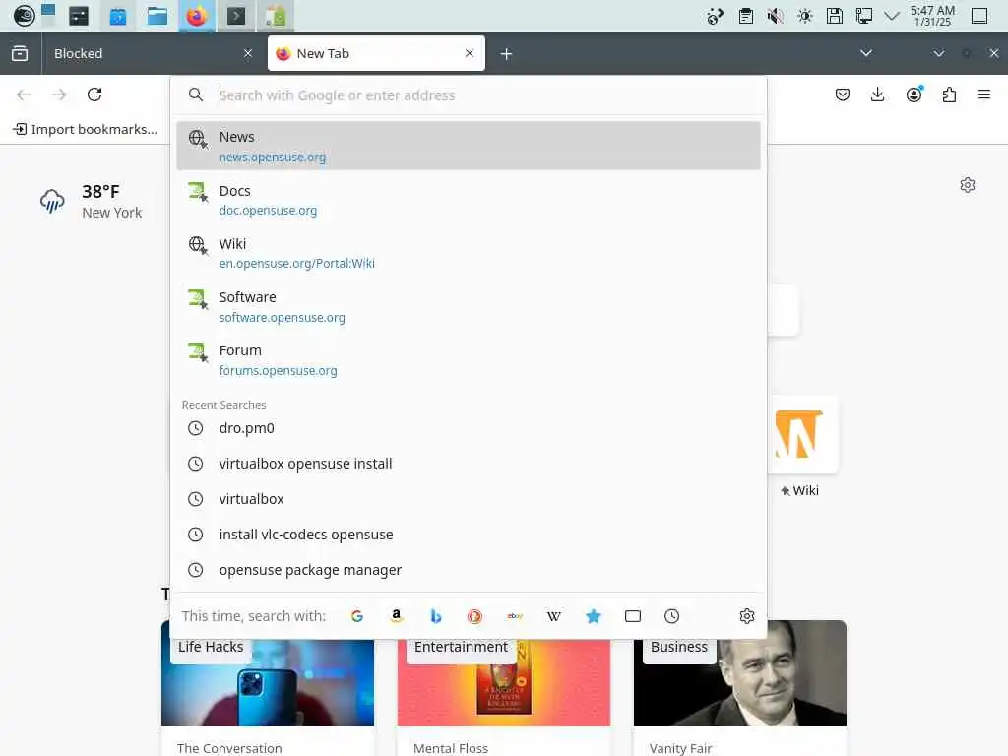Click Import bookmarks button
This screenshot has height=756, width=1008.
[x=85, y=129]
